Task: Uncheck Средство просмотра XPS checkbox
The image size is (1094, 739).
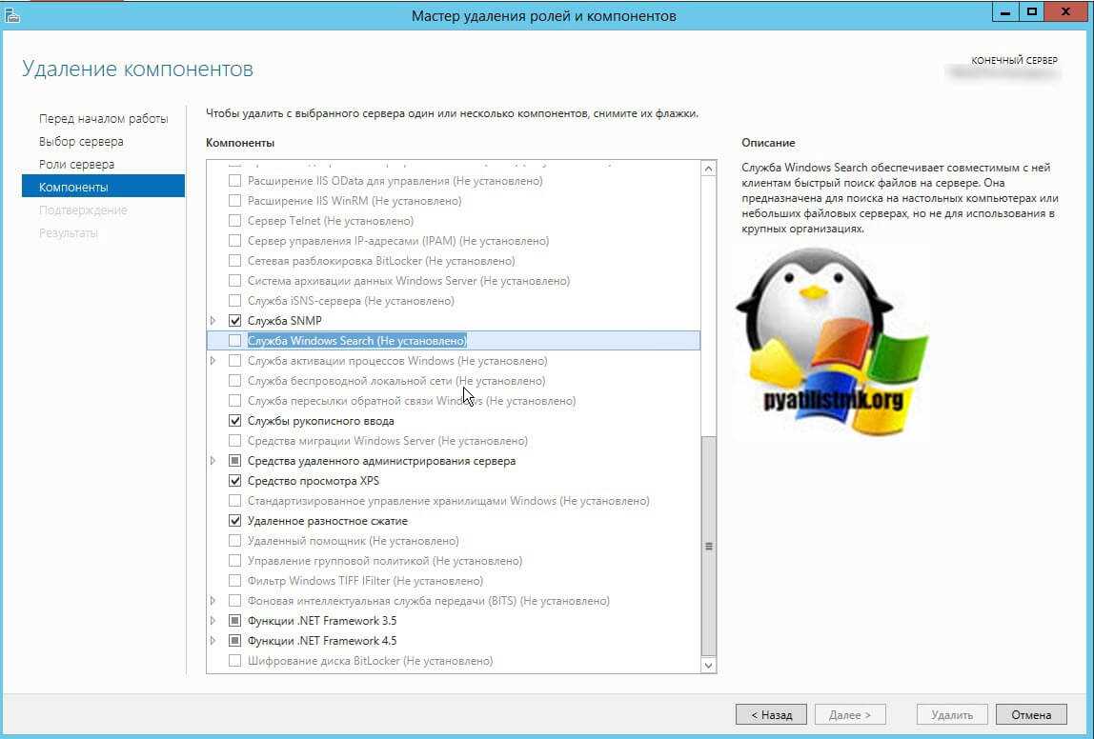Action: [x=235, y=481]
